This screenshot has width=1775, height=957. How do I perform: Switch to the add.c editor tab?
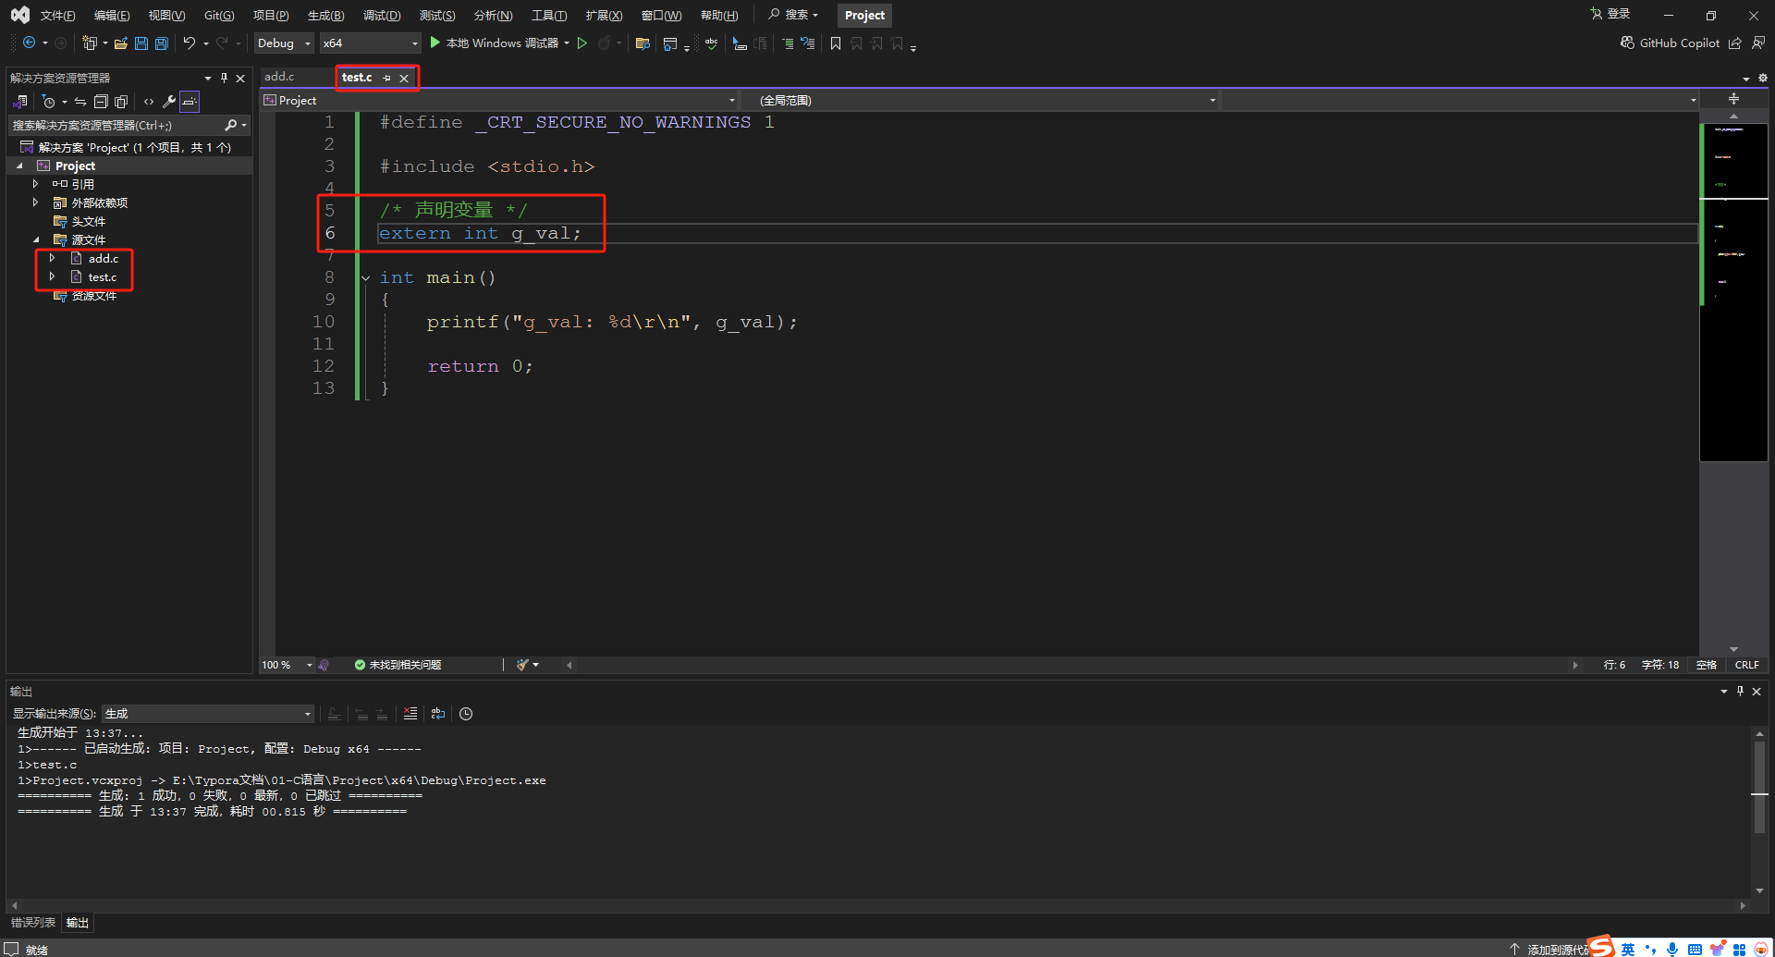point(279,77)
